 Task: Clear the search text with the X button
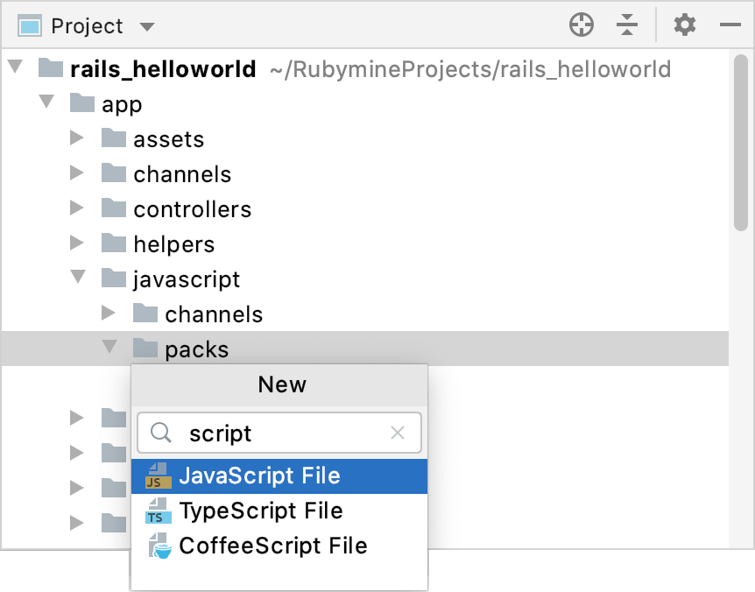398,433
